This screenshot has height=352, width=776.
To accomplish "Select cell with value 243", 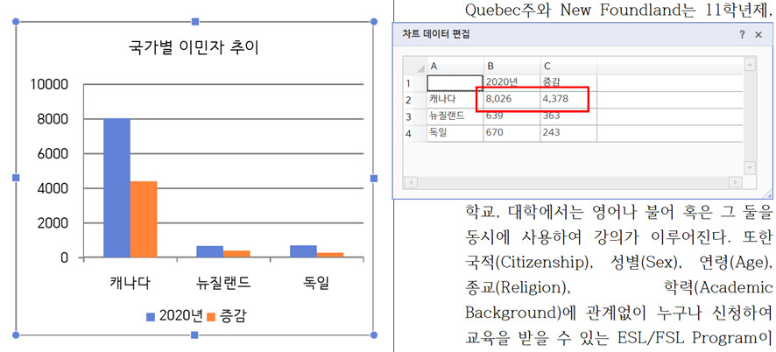I will click(x=568, y=133).
